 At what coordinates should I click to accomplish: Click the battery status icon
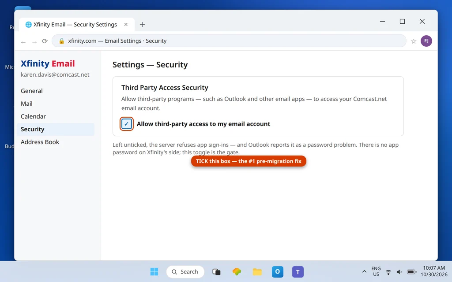(411, 272)
